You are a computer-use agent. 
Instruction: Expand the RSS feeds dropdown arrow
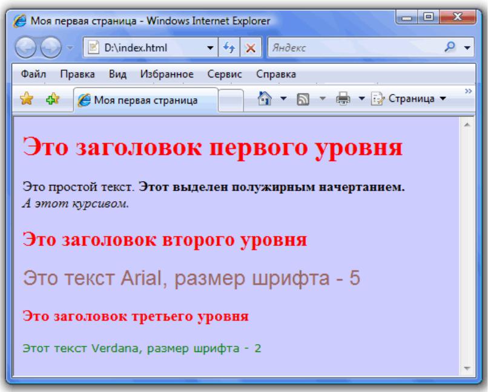tap(323, 98)
